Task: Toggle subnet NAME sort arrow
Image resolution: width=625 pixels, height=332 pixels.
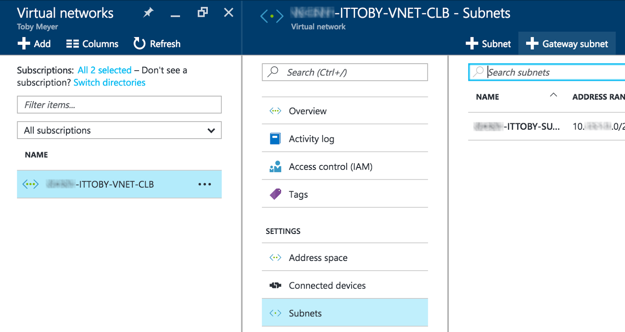Action: pos(554,95)
